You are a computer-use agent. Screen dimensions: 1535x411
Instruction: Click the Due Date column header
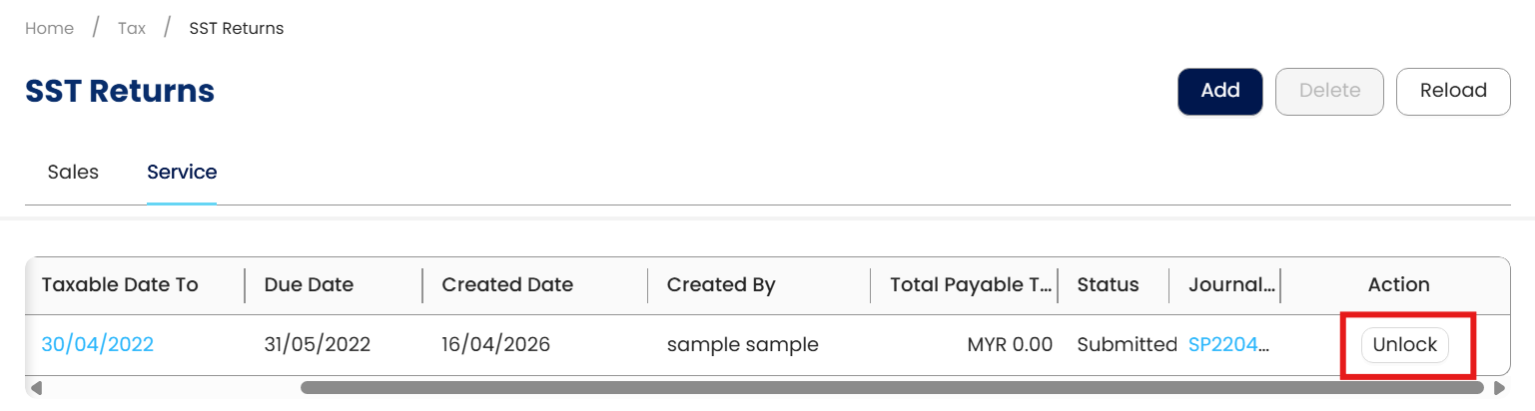(x=309, y=284)
